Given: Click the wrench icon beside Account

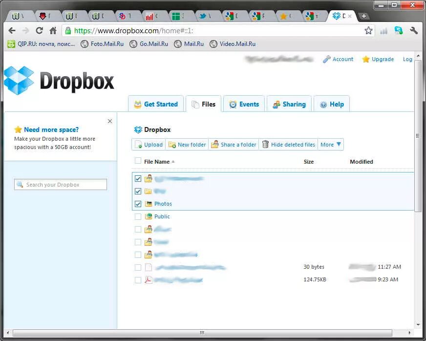Looking at the screenshot, I should (x=326, y=59).
